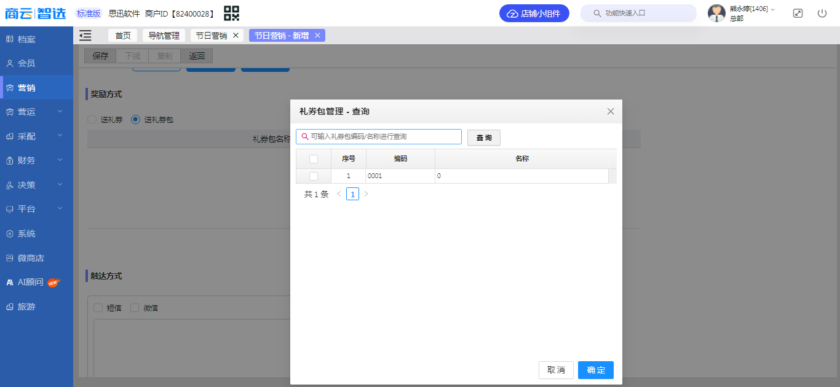Close the 礼券包管理 dialog with X
Image resolution: width=840 pixels, height=387 pixels.
point(611,111)
